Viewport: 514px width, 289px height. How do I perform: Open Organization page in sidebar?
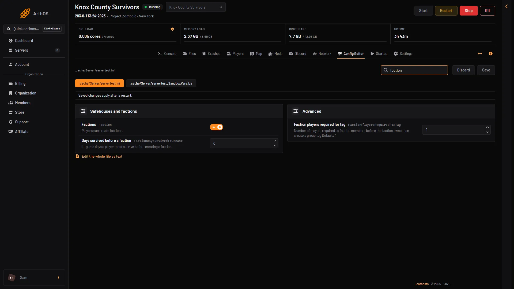34,93
